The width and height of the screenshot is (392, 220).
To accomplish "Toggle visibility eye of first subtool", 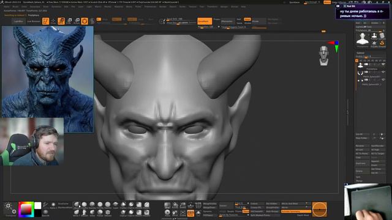I will point(383,64).
